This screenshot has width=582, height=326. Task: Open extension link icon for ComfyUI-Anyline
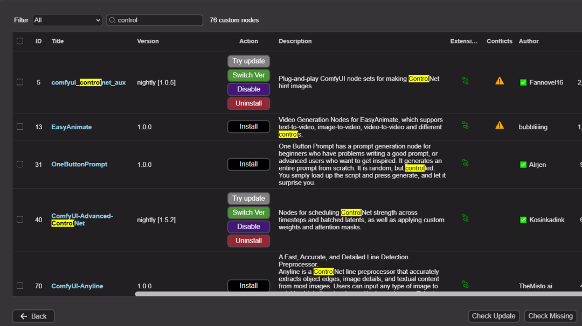465,284
